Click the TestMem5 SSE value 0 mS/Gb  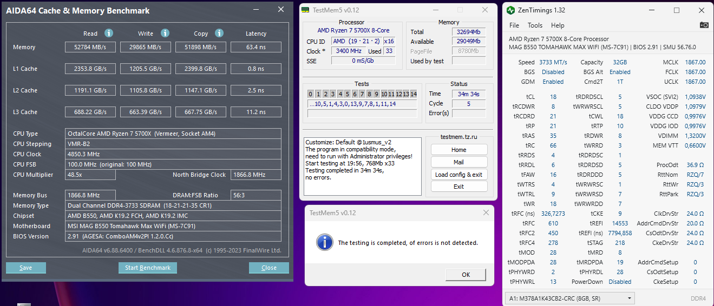tap(362, 61)
